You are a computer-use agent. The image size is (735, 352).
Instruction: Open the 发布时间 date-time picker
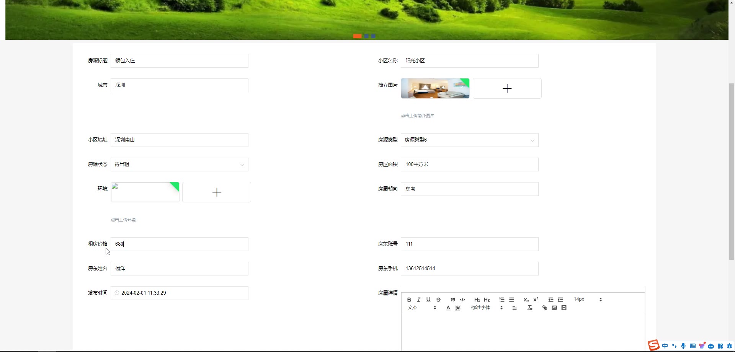(179, 293)
